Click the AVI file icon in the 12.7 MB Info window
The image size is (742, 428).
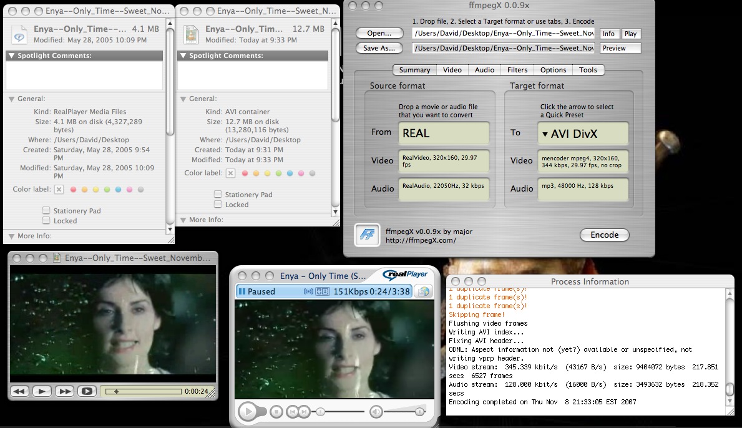[191, 35]
